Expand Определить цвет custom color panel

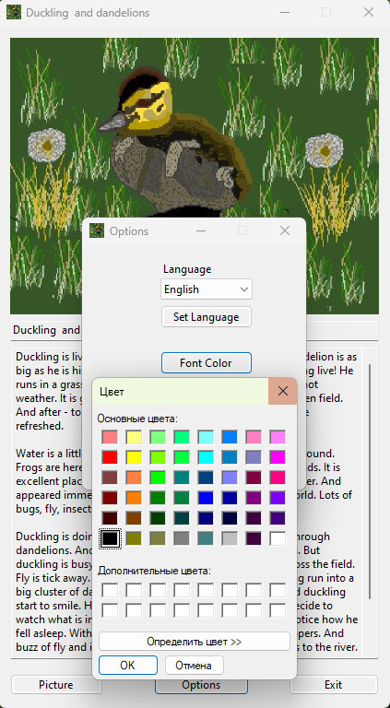pos(195,642)
